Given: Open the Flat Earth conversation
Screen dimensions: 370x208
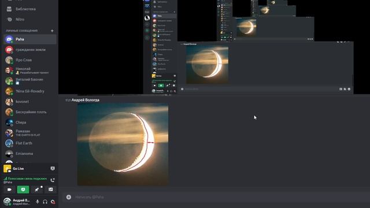Looking at the screenshot, I should point(30,143).
